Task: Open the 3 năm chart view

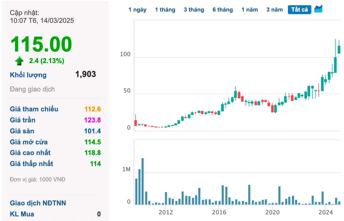Action: [x=275, y=10]
